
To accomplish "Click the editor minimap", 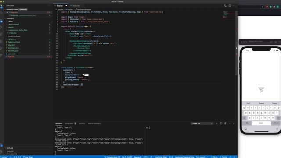I will (229, 14).
